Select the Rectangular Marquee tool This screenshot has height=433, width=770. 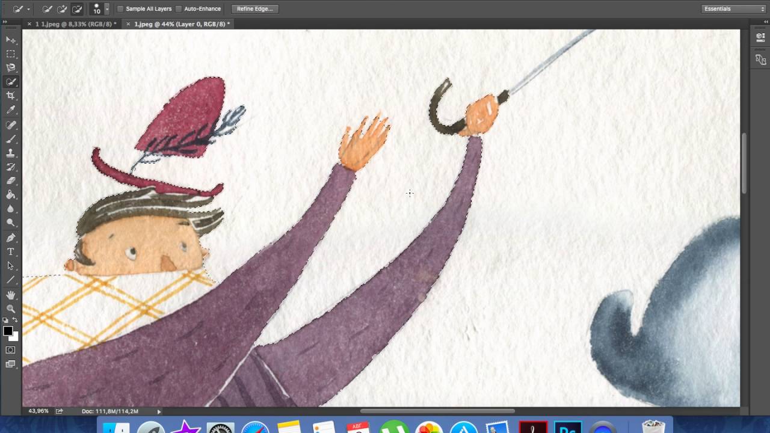pyautogui.click(x=11, y=54)
